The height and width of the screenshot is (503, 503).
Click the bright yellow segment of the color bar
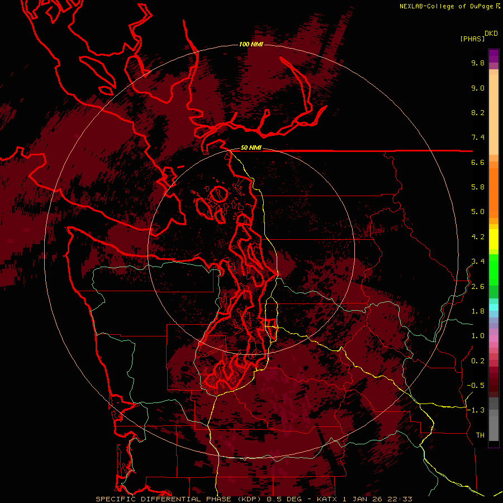493,239
